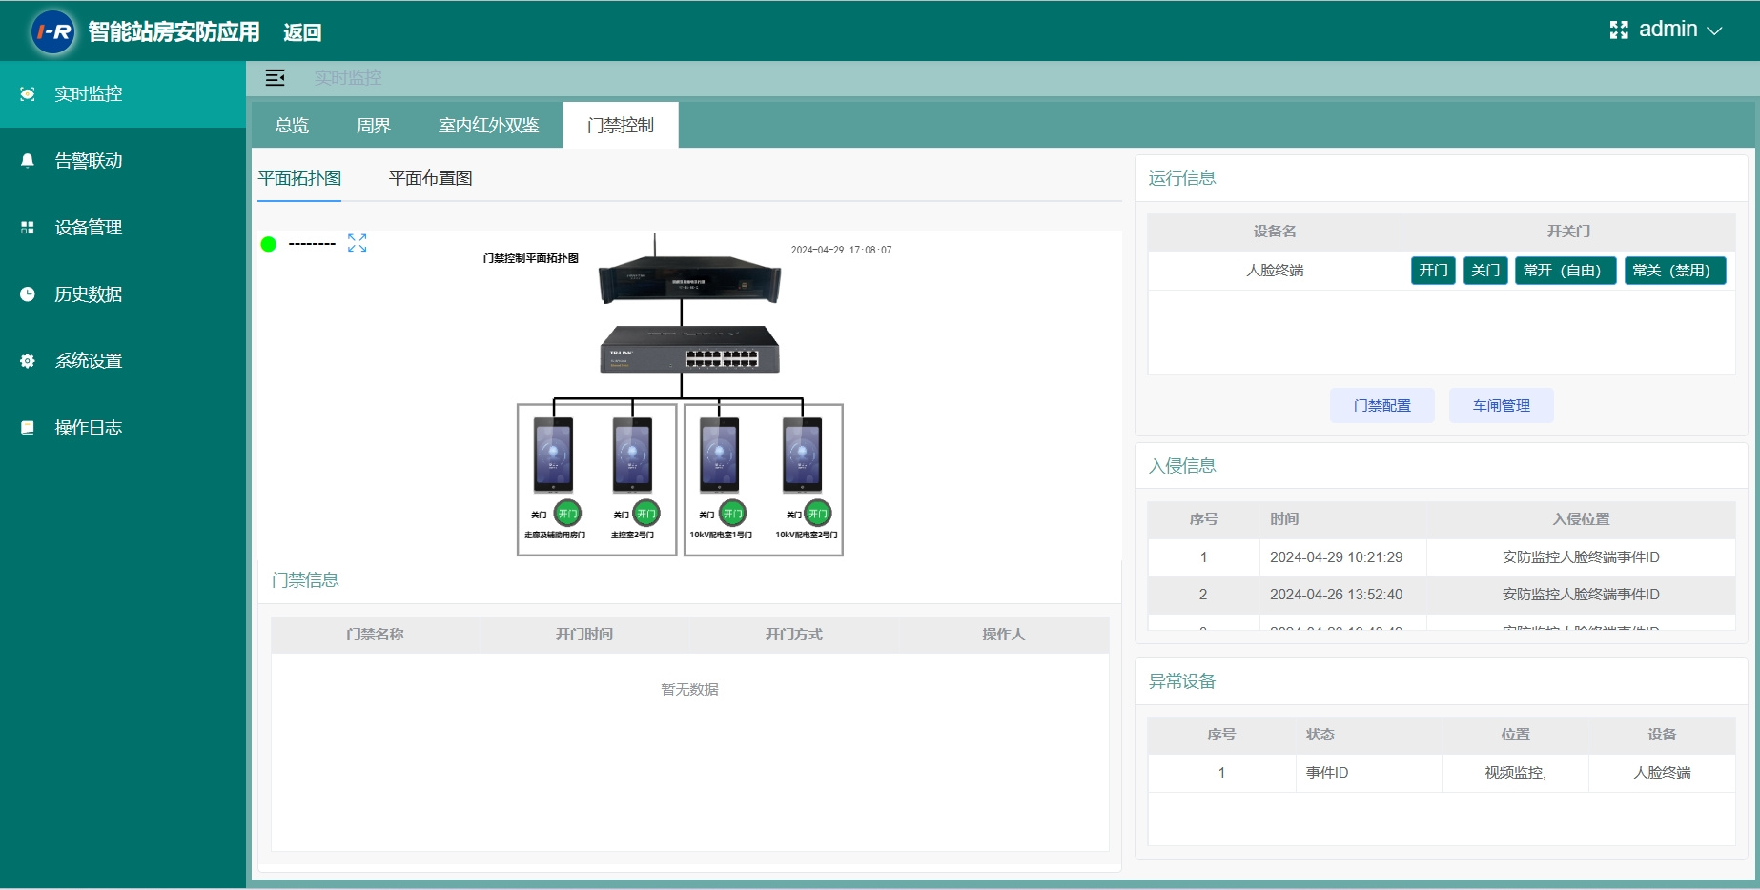
Task: Switch to the 总览 tab
Action: pyautogui.click(x=292, y=126)
